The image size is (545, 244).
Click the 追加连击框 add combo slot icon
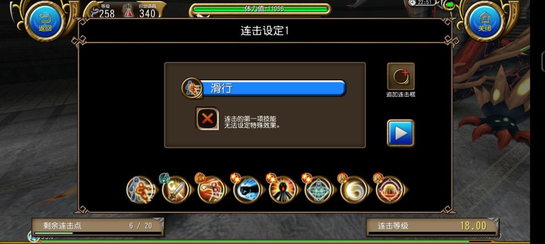point(401,76)
